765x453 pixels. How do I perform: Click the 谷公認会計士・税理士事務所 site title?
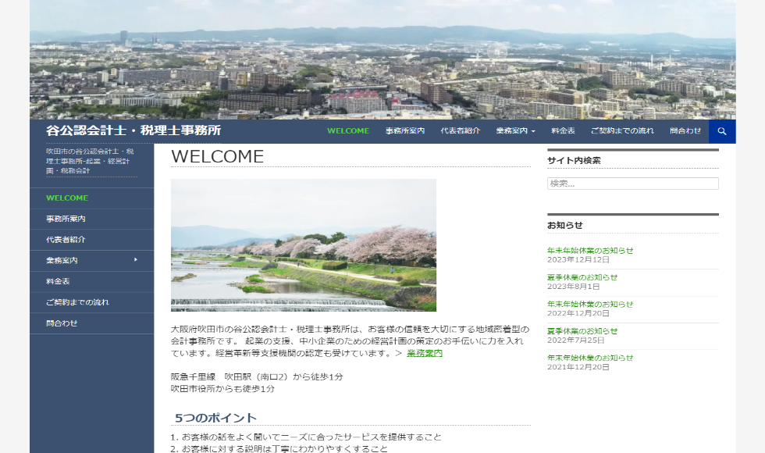tap(133, 130)
